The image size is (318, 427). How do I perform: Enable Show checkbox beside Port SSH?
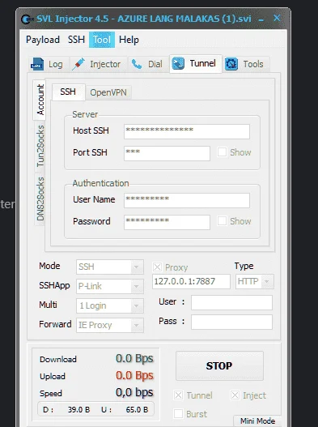222,152
